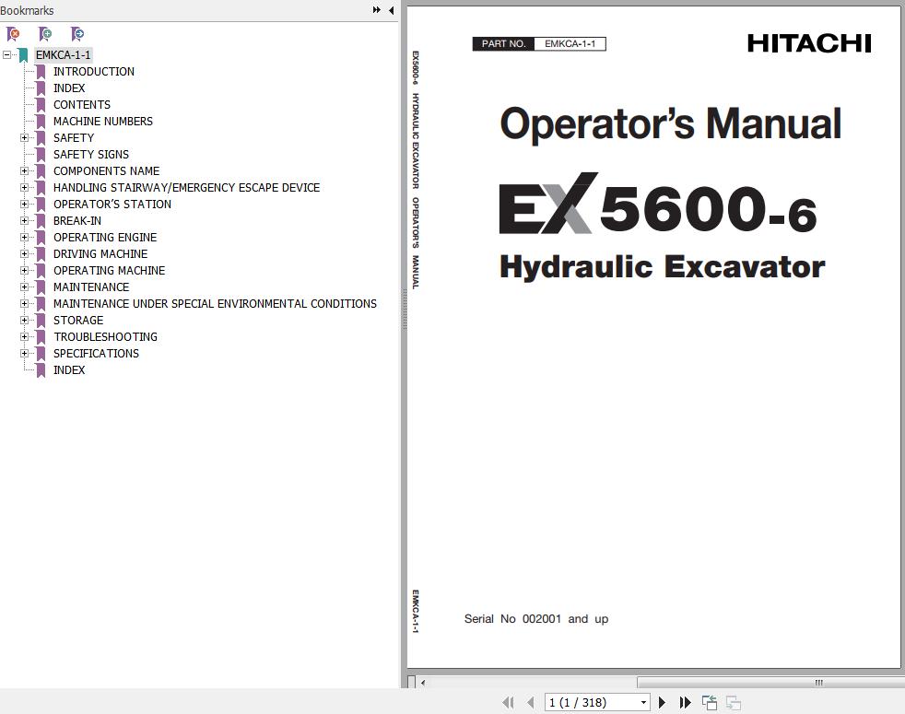Expand the OPERATING ENGINE bookmark

(24, 238)
